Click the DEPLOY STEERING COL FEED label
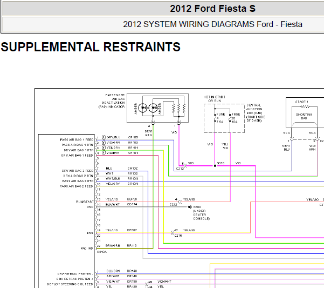Screen dimensions: 324x288 click(x=70, y=284)
